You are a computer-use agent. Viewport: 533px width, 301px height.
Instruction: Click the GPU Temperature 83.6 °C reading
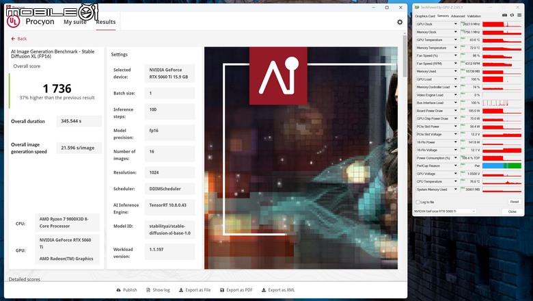pos(471,40)
